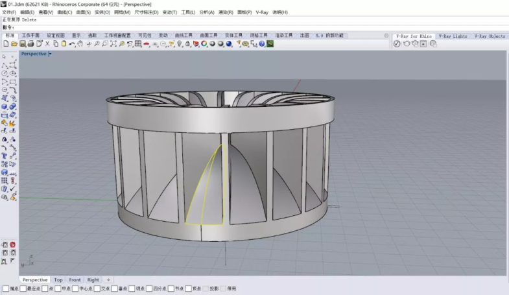Add a new viewport tab with plus
This screenshot has height=295, width=509.
click(x=108, y=280)
